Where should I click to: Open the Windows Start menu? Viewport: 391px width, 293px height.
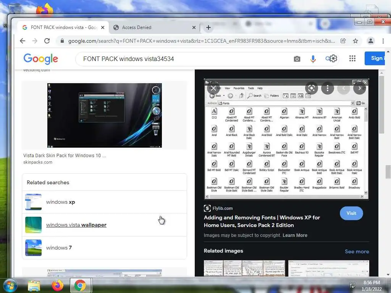(x=10, y=286)
